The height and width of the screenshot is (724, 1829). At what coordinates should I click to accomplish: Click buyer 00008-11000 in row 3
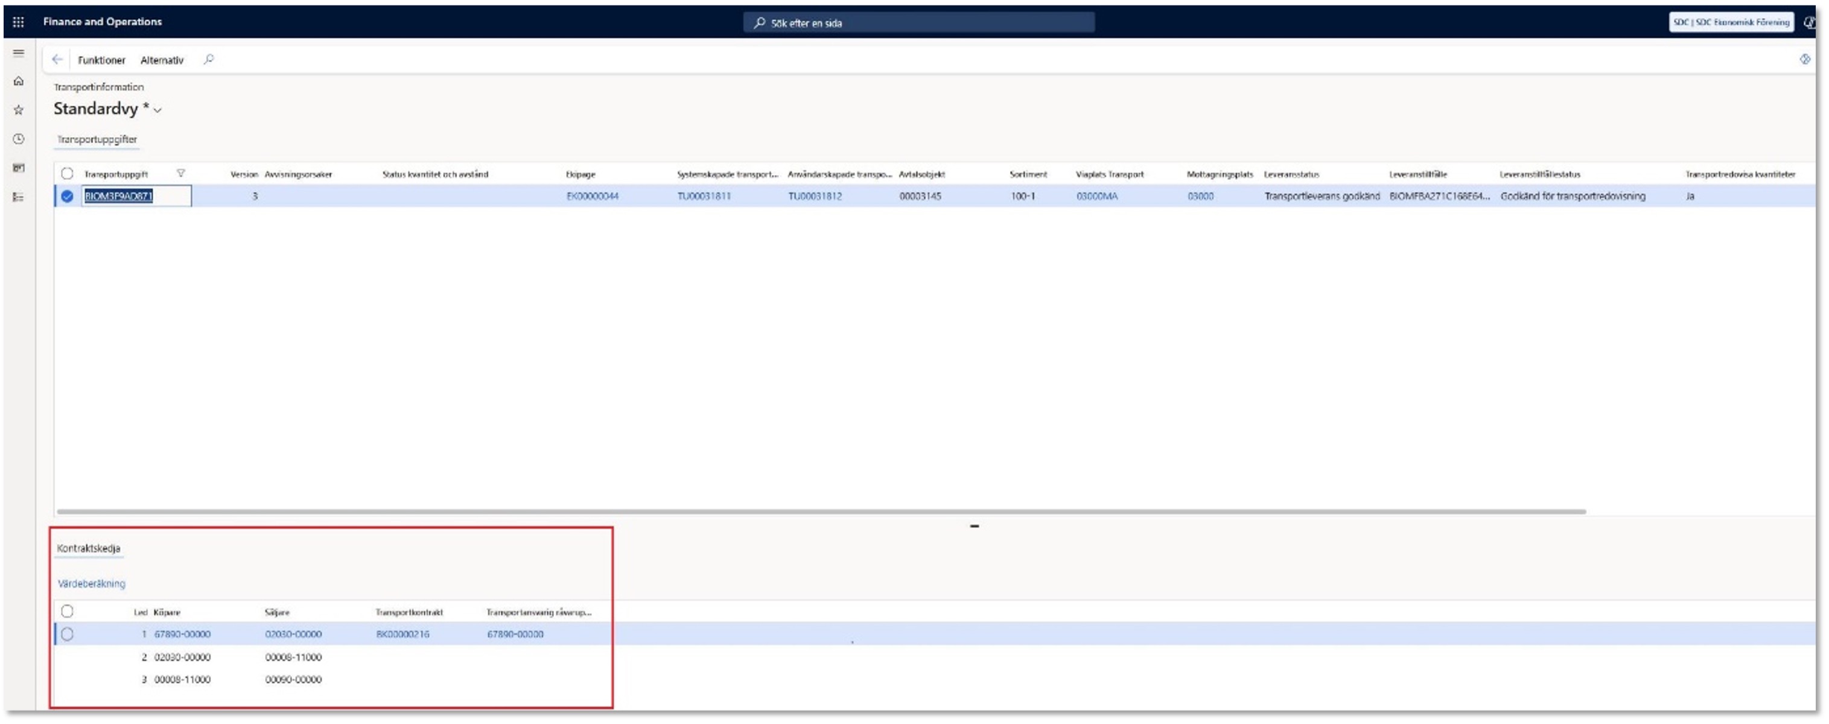click(182, 680)
